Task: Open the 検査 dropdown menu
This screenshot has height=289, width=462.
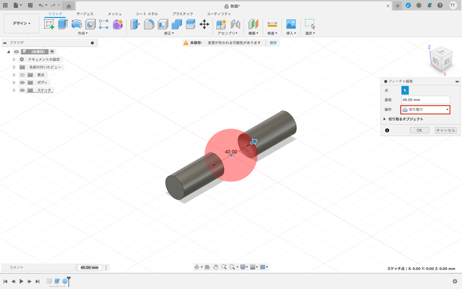Action: pyautogui.click(x=272, y=33)
